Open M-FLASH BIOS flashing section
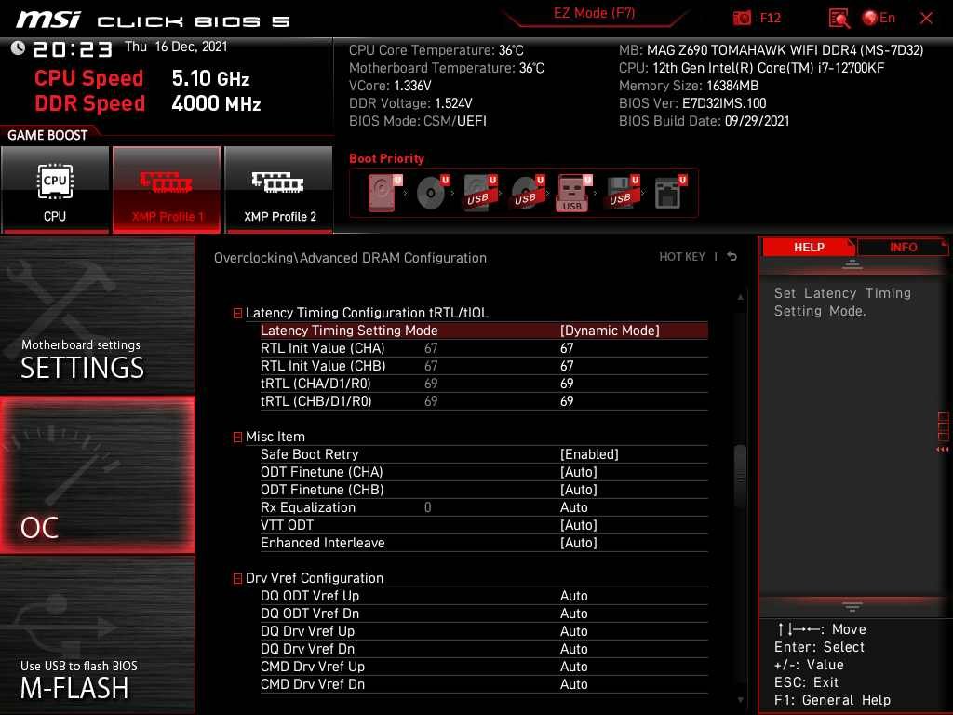The image size is (953, 715). tap(97, 634)
